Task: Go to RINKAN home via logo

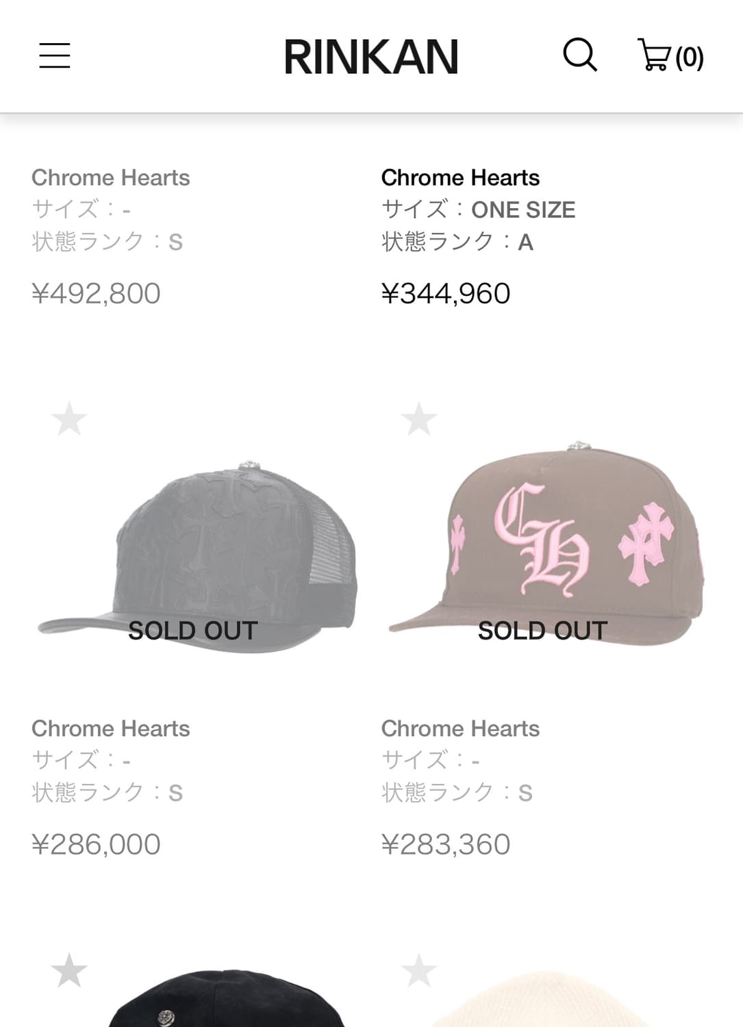Action: point(371,57)
